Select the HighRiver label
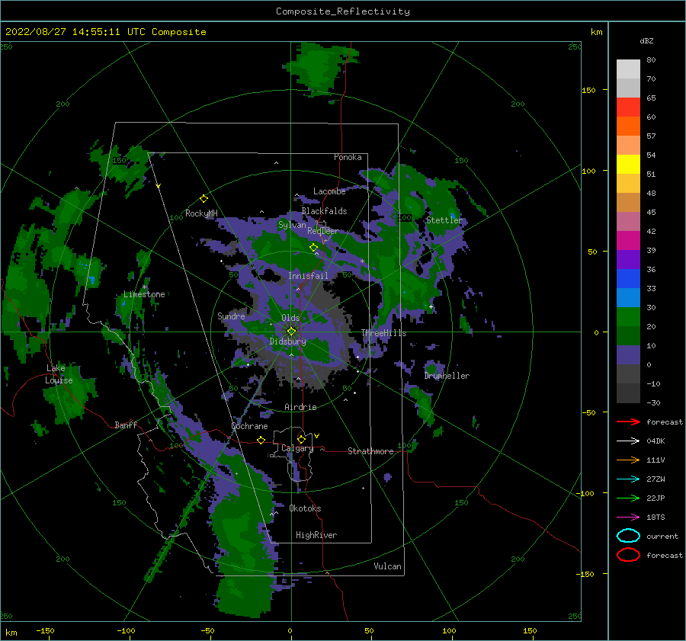Image resolution: width=686 pixels, height=641 pixels. 316,535
